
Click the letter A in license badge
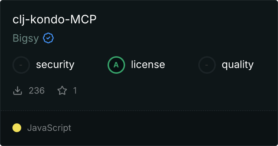coord(116,65)
